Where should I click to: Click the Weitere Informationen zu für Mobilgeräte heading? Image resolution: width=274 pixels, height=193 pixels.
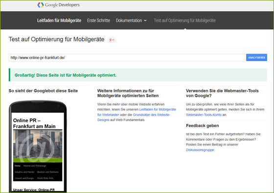128,93
